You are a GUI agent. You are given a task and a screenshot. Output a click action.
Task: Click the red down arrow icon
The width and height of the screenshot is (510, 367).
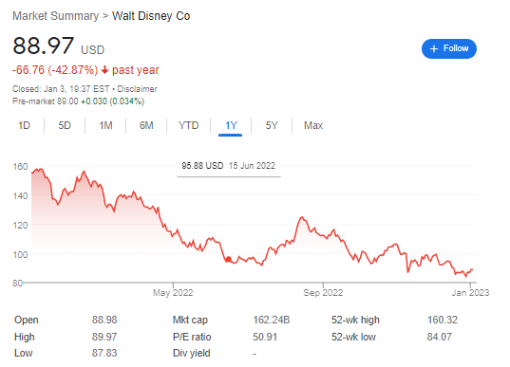104,70
